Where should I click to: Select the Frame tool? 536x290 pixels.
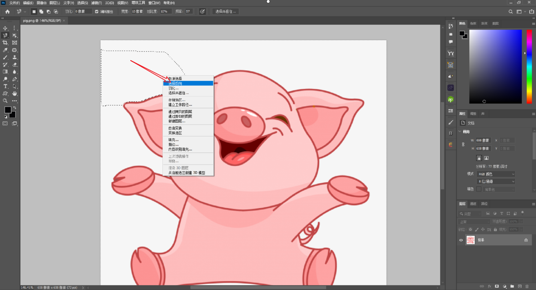click(14, 43)
